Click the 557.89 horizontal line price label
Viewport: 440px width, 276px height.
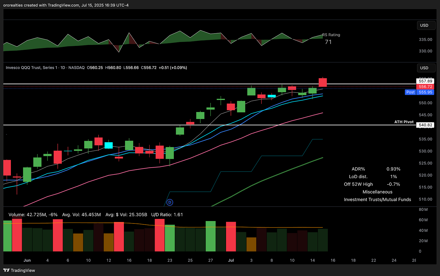[x=425, y=81]
